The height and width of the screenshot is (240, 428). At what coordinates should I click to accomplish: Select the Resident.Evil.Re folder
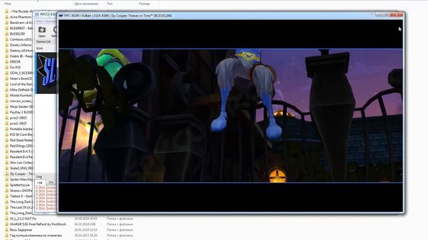point(21,157)
